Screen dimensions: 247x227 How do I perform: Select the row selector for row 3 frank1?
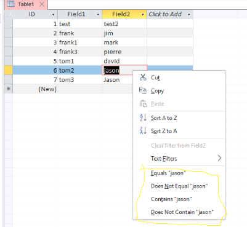9,42
